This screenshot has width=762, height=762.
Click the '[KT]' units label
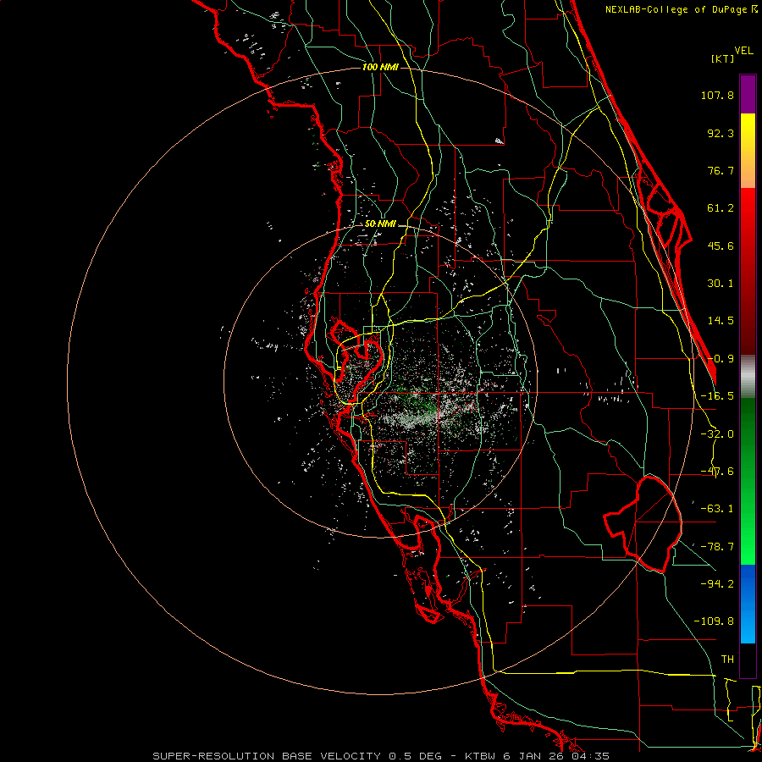pyautogui.click(x=723, y=58)
